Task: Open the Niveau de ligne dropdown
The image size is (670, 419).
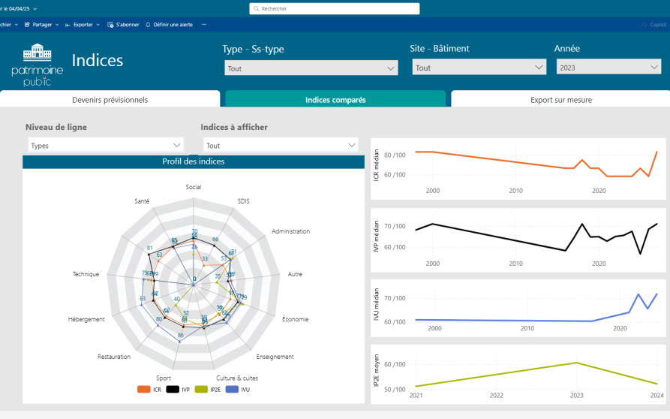Action: [x=106, y=146]
